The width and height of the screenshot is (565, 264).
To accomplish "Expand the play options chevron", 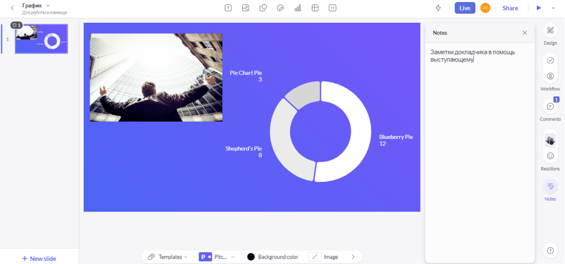I will coord(554,8).
